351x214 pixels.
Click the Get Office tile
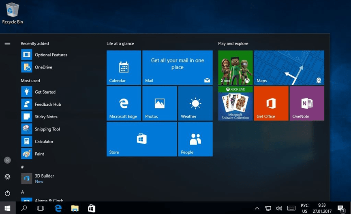click(x=271, y=103)
